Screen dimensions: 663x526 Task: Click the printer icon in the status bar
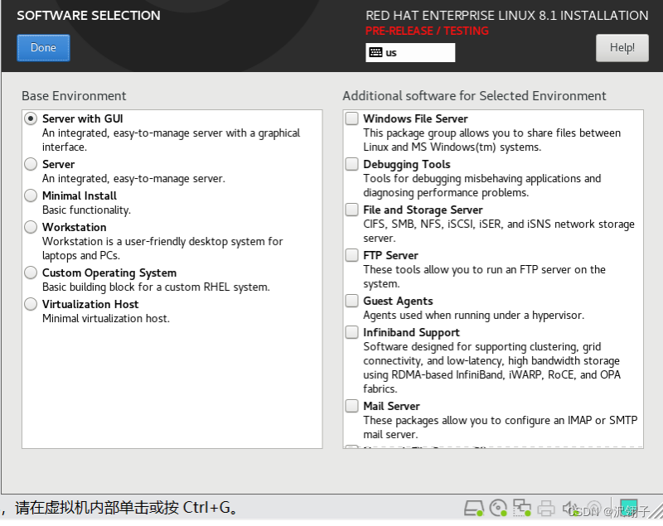pyautogui.click(x=546, y=508)
